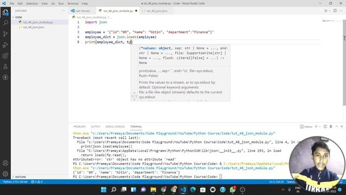Switch to the Get Started tab
This screenshot has width=346, height=195.
tap(82, 11)
